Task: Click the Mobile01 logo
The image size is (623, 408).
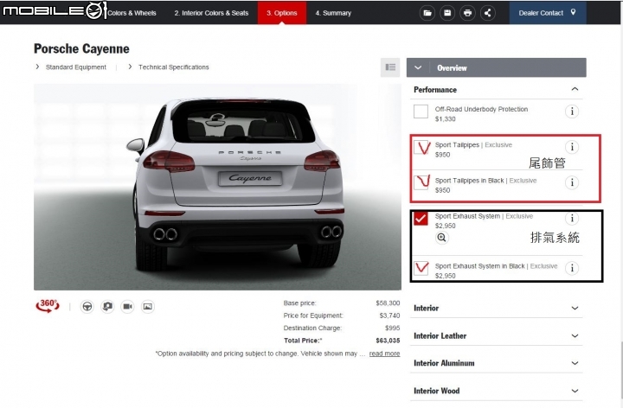Action: click(55, 10)
